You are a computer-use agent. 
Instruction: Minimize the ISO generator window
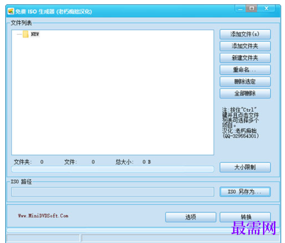tap(240, 9)
